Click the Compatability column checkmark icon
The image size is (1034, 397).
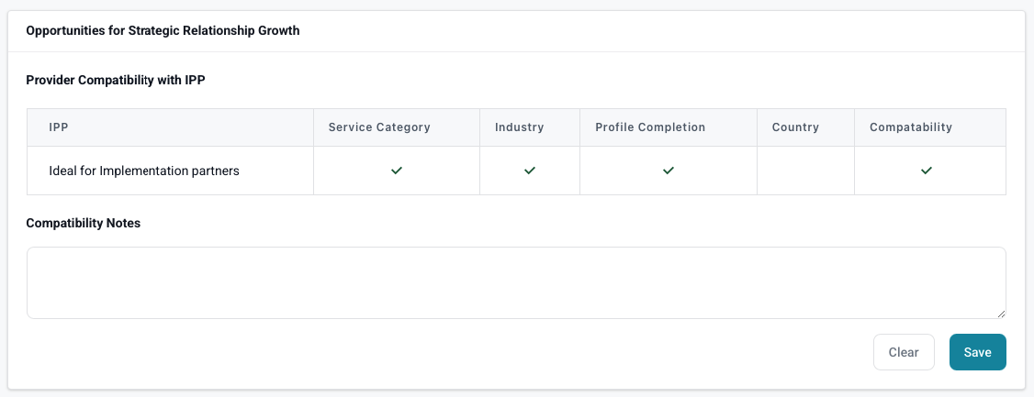927,171
